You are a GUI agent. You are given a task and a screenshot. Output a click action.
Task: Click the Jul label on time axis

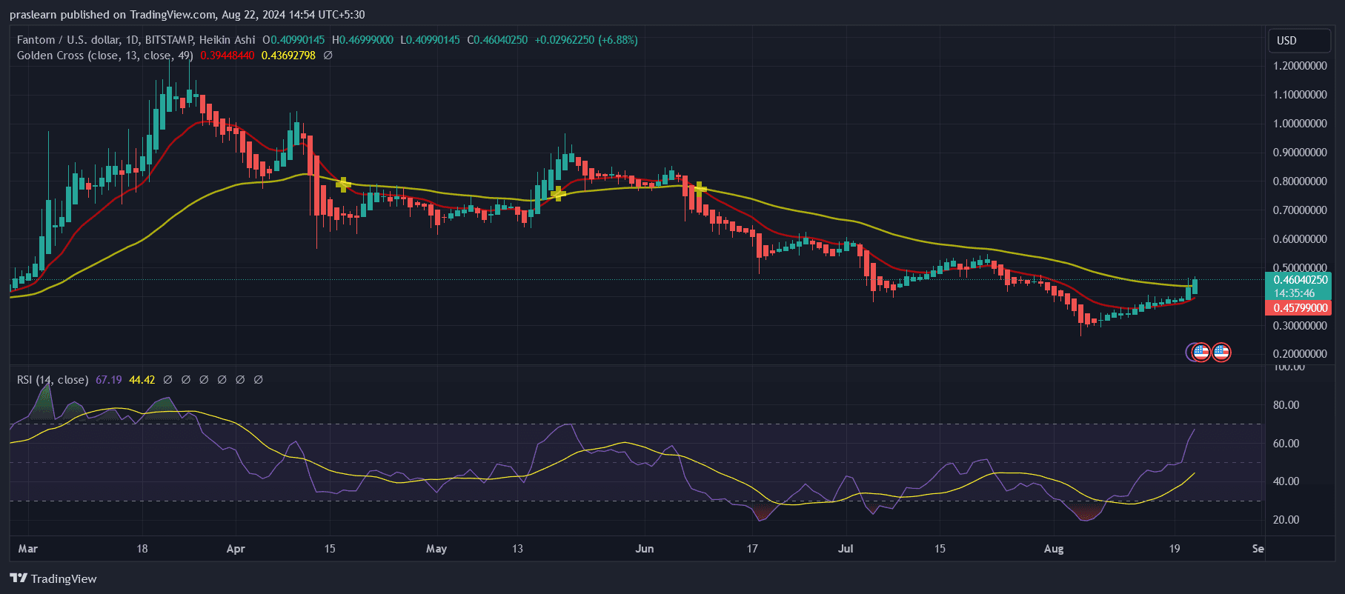coord(846,549)
